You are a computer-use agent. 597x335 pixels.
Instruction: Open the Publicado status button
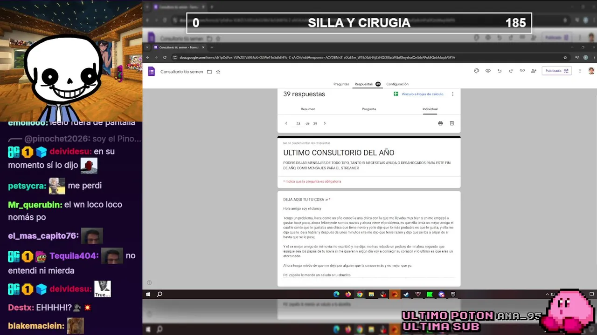556,71
